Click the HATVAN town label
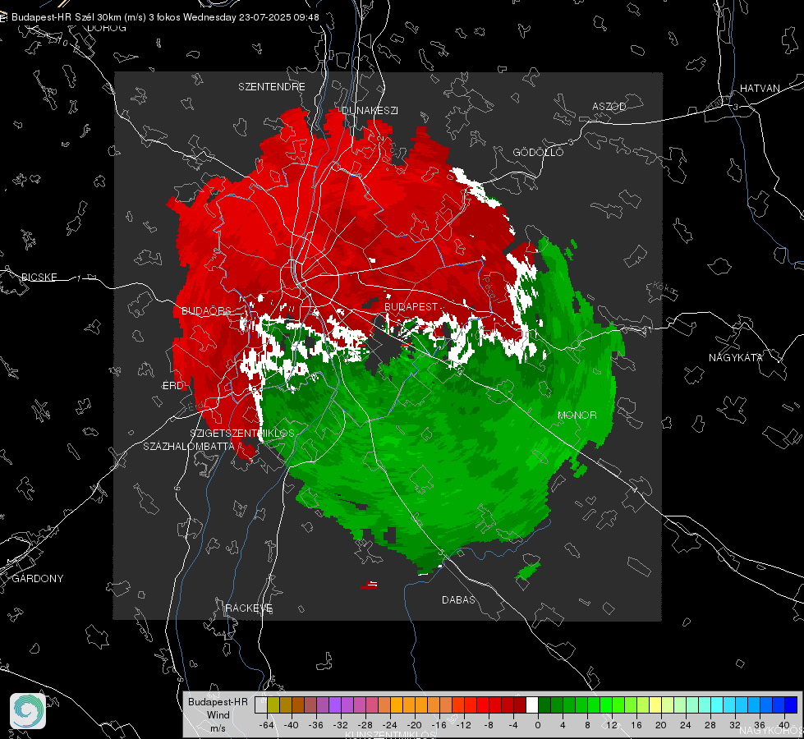Viewport: 804px width, 739px height. click(760, 88)
